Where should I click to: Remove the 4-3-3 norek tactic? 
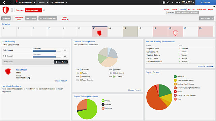click(x=65, y=56)
